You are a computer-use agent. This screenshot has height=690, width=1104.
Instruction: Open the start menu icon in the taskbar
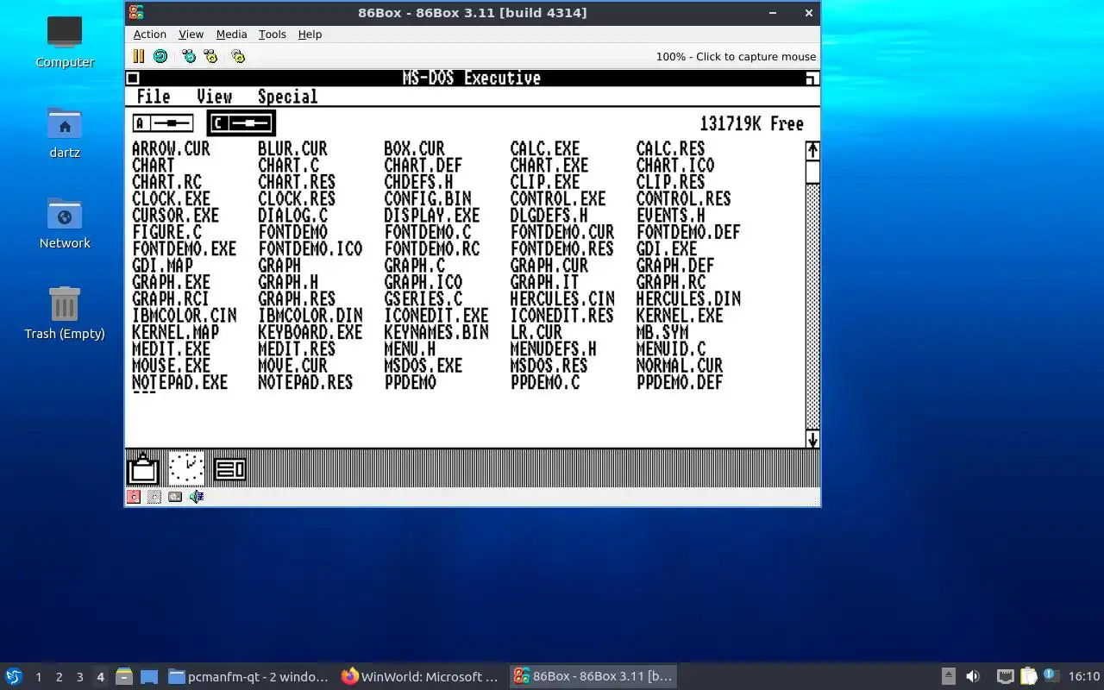point(14,676)
